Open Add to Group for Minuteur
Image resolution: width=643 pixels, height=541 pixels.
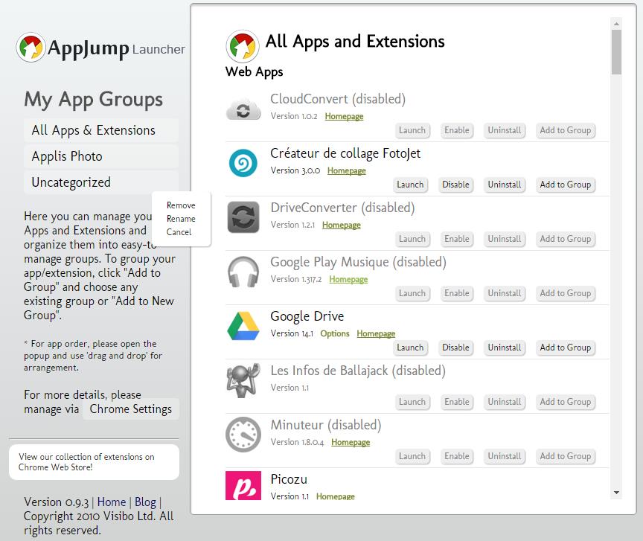(x=566, y=456)
